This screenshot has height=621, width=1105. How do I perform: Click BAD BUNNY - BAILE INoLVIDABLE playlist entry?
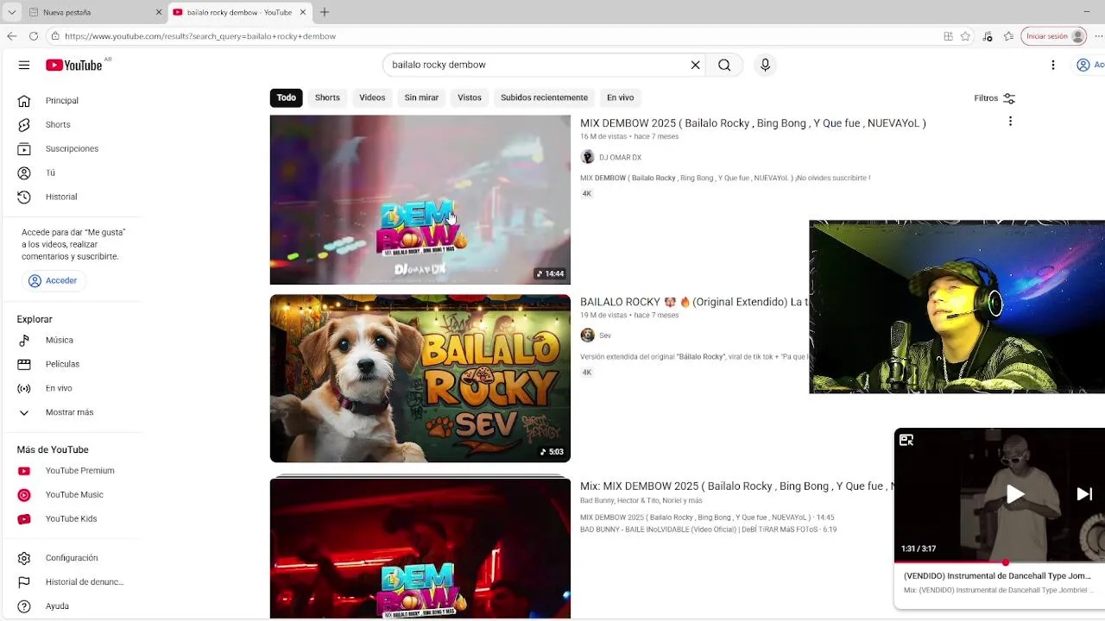(x=708, y=530)
